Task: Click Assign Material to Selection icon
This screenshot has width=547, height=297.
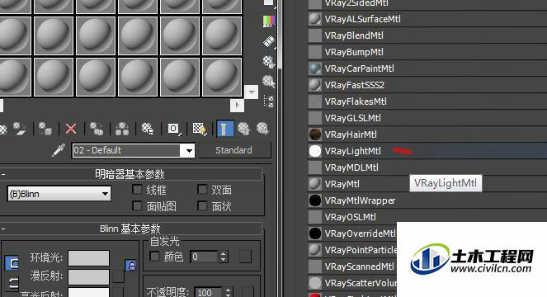Action: tap(45, 129)
